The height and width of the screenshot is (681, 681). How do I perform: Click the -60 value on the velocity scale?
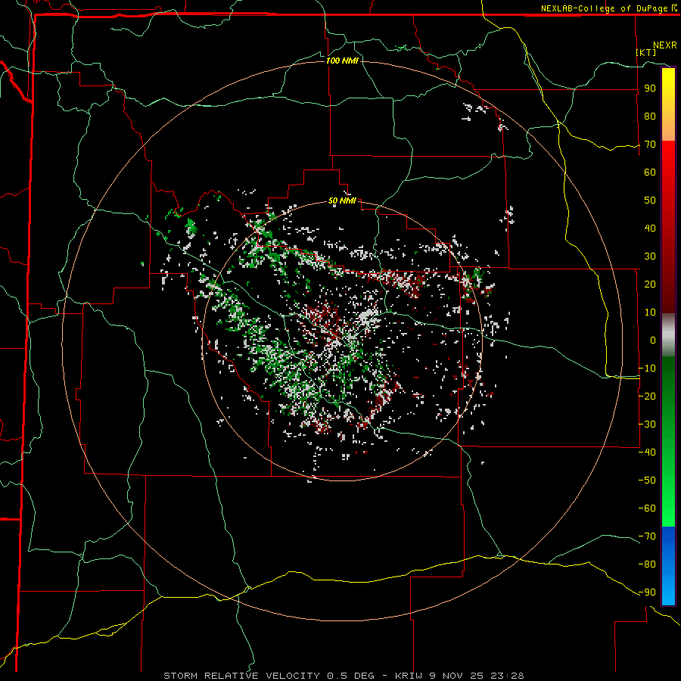coord(647,508)
